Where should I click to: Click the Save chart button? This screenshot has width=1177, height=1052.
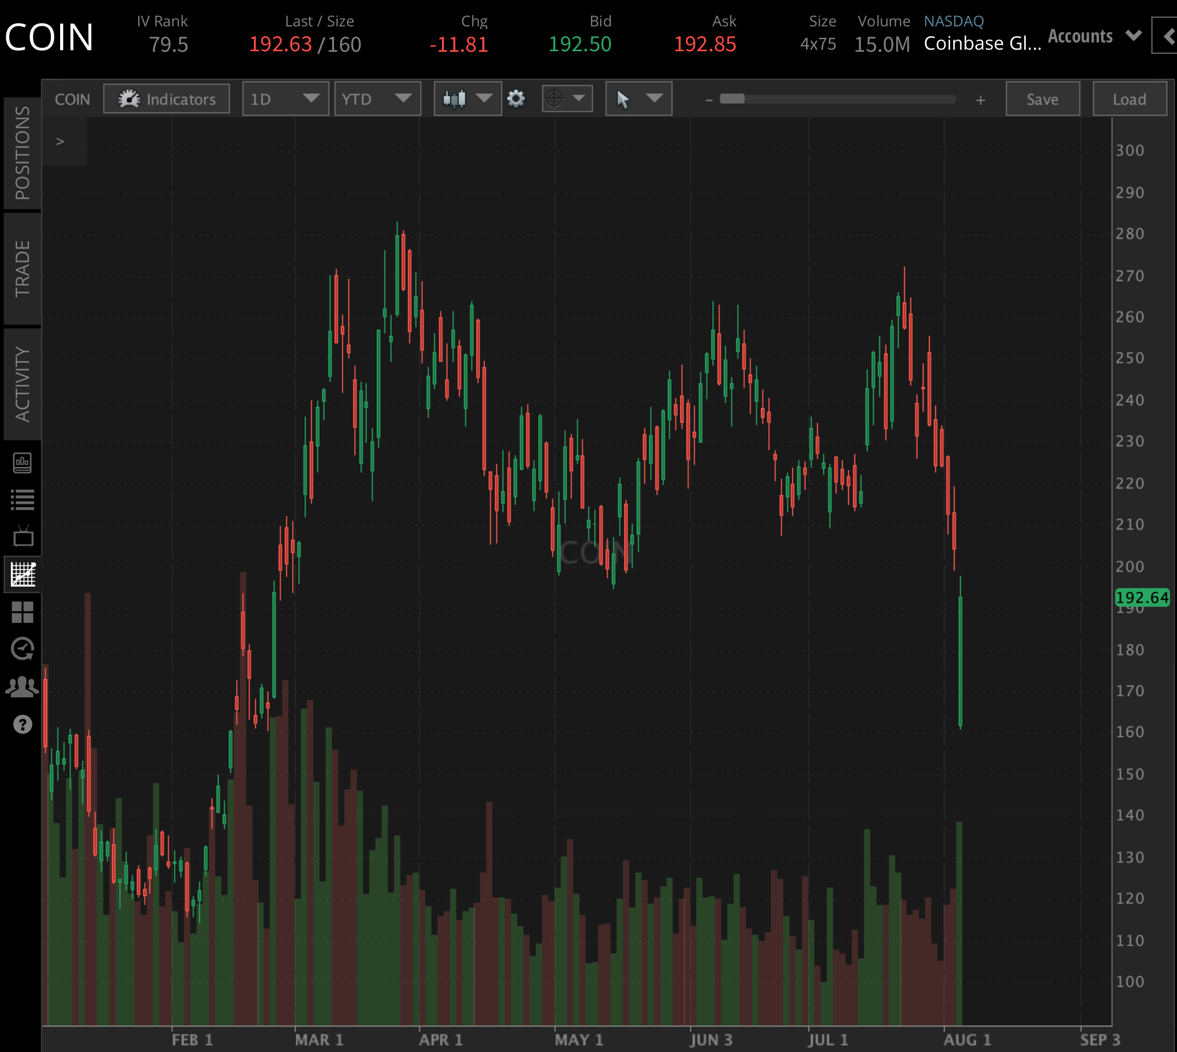click(x=1042, y=99)
